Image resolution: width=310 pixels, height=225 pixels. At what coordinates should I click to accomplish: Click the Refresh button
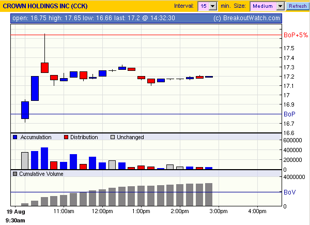pos(298,6)
